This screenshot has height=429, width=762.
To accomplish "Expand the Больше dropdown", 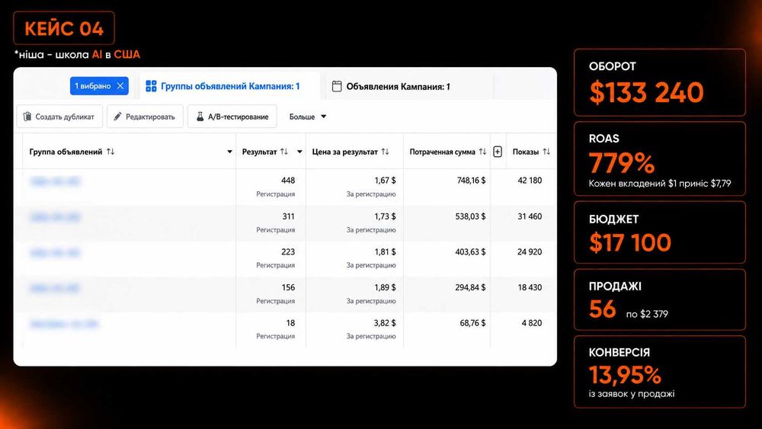I will pyautogui.click(x=308, y=117).
